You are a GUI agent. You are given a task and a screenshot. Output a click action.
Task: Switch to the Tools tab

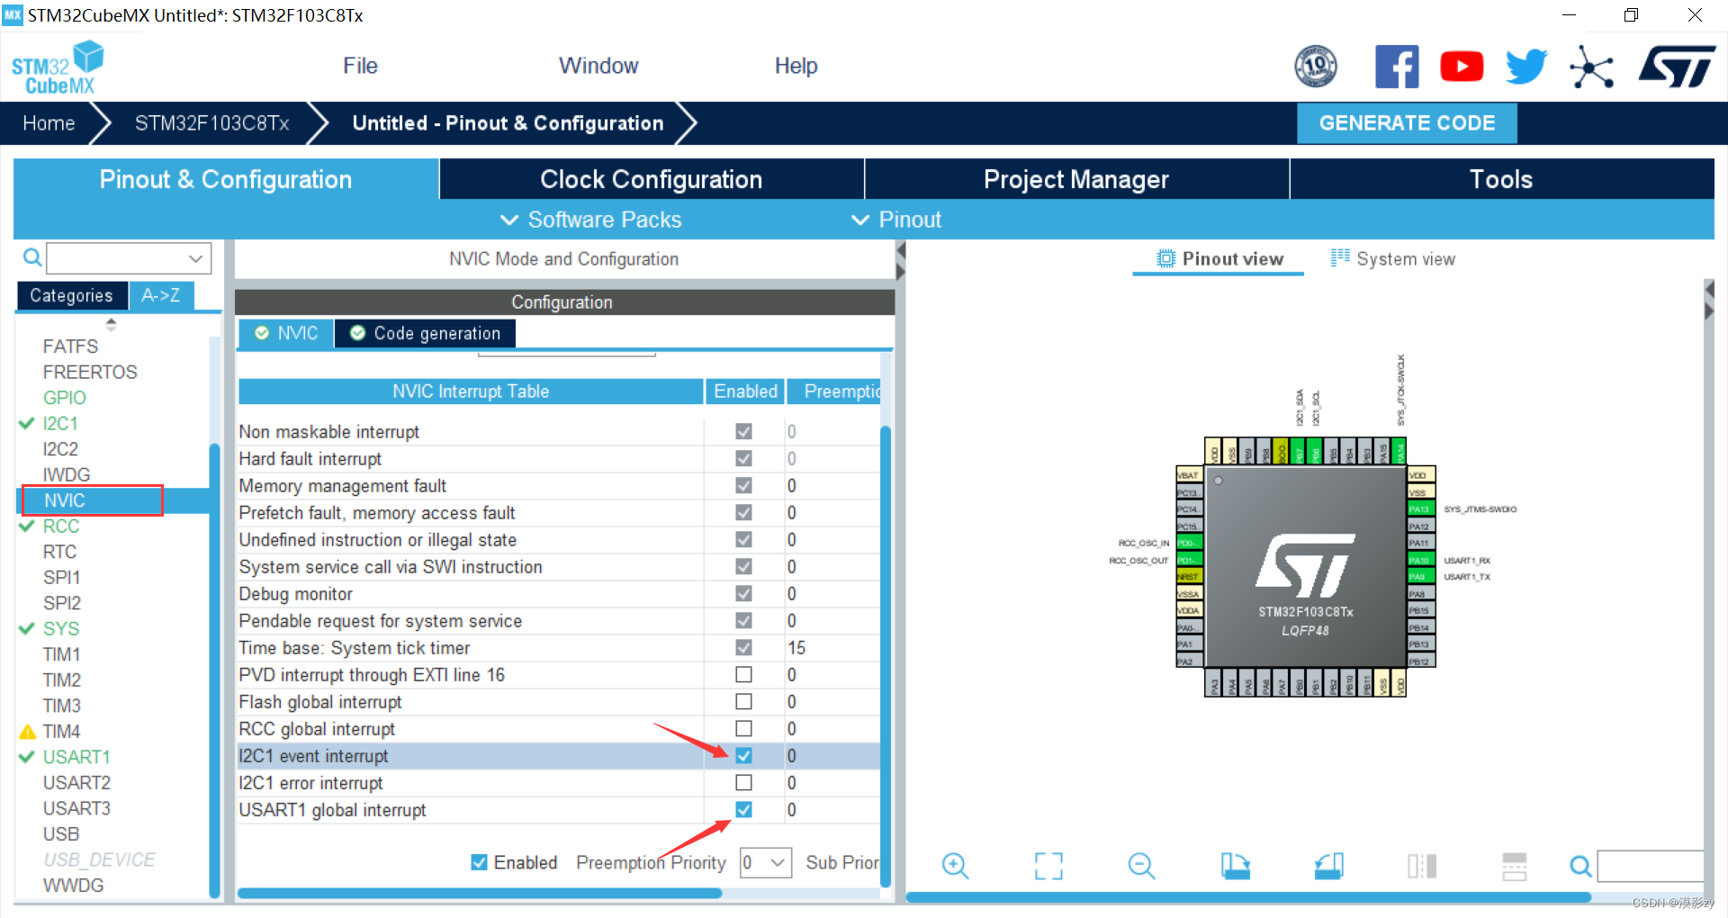1501,179
